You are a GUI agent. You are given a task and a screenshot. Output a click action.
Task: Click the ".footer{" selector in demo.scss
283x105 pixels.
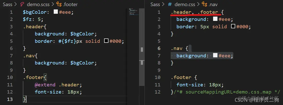[35, 77]
